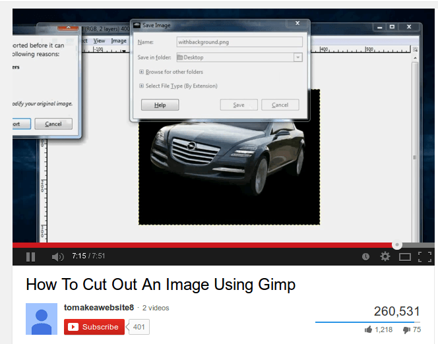Image resolution: width=438 pixels, height=344 pixels.
Task: Subscribe to the tomakeawebsite8 channel
Action: [x=94, y=327]
